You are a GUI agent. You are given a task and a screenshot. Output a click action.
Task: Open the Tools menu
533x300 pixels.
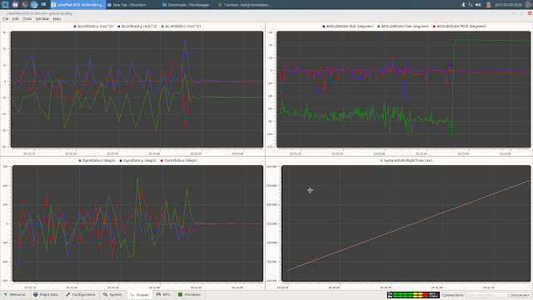pyautogui.click(x=27, y=18)
